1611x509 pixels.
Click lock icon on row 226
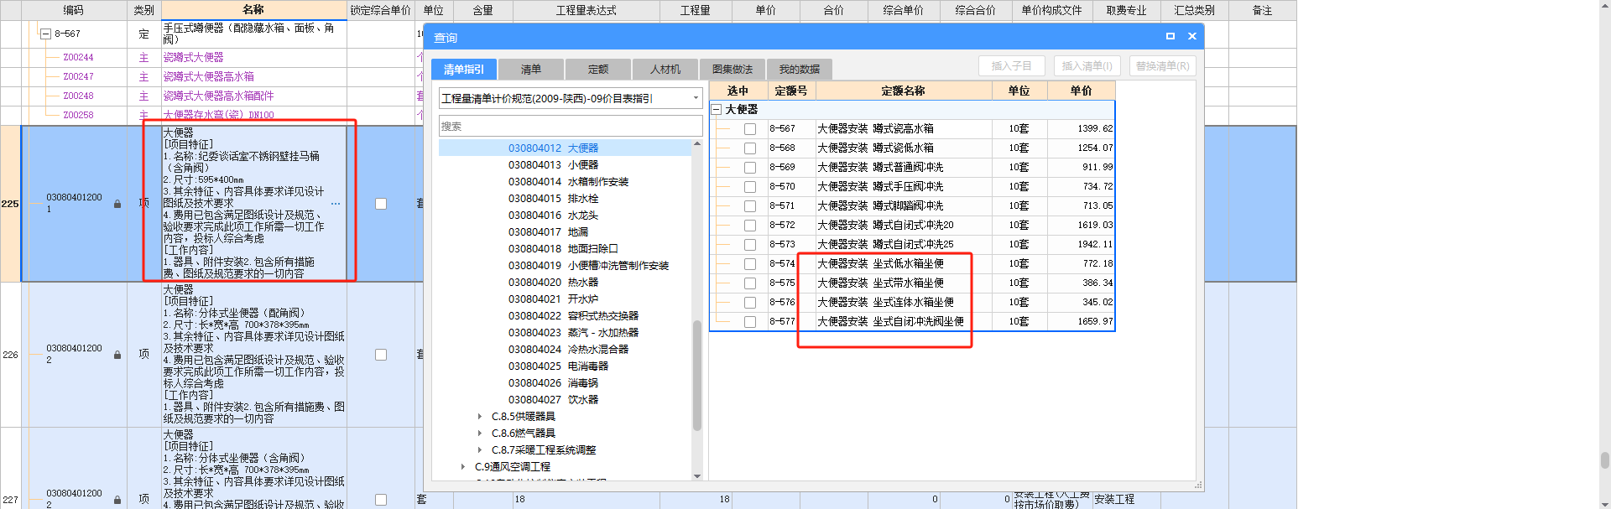pos(117,355)
